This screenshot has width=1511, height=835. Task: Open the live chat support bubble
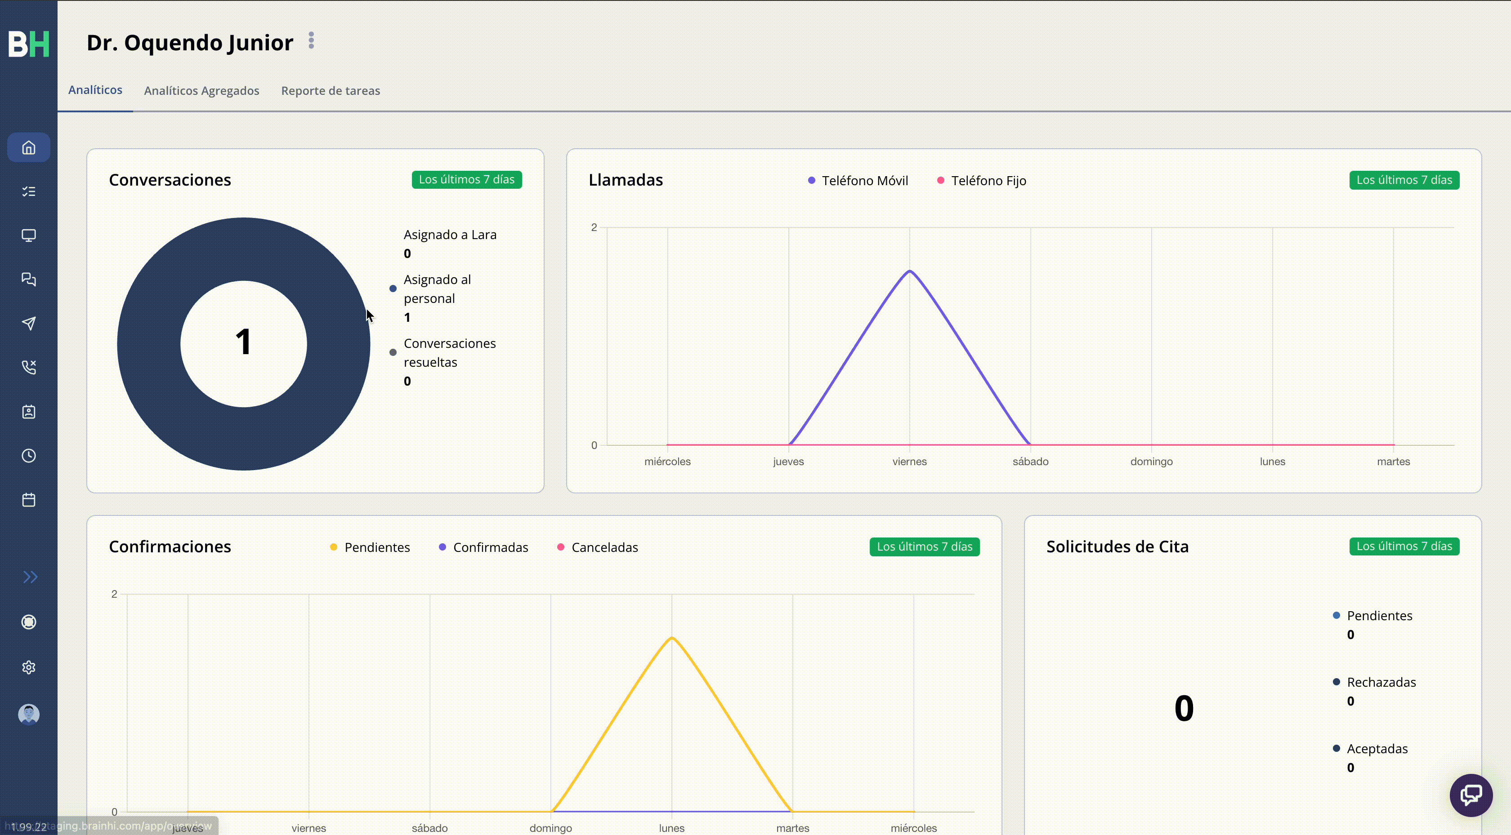point(1471,795)
